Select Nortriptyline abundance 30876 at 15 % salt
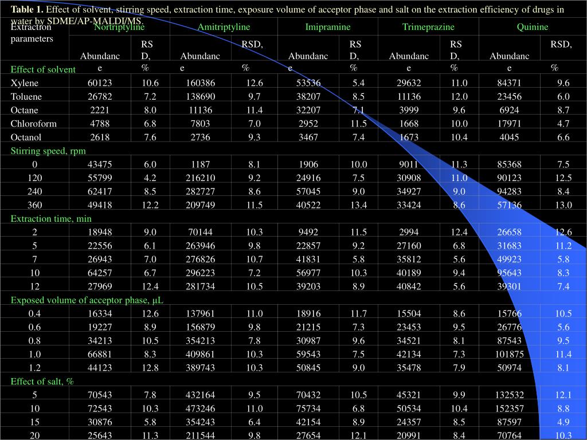The image size is (587, 440). point(100,422)
